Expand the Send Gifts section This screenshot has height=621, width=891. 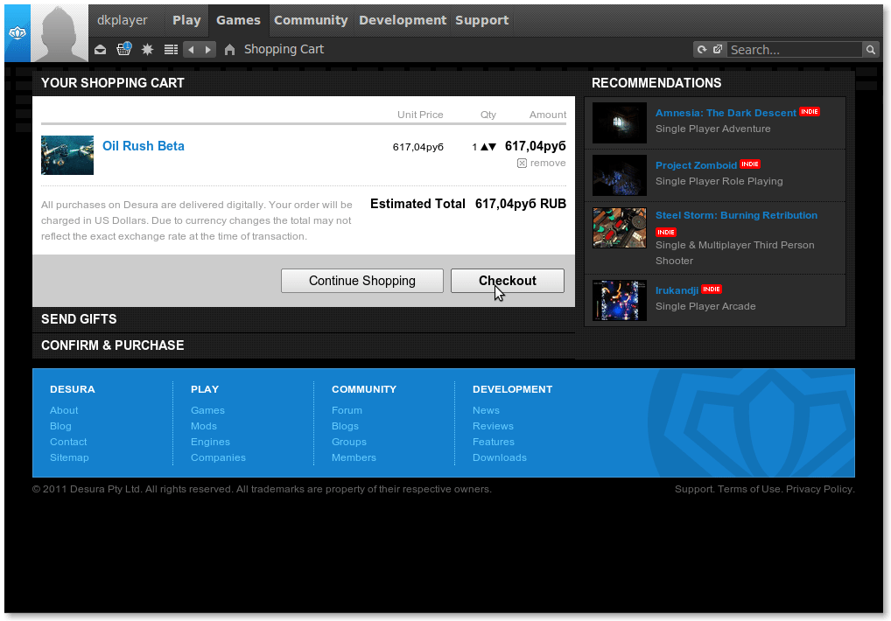point(304,319)
